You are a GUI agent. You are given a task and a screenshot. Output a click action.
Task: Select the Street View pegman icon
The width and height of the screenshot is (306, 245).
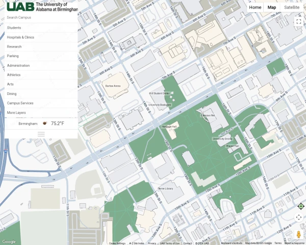point(298,234)
